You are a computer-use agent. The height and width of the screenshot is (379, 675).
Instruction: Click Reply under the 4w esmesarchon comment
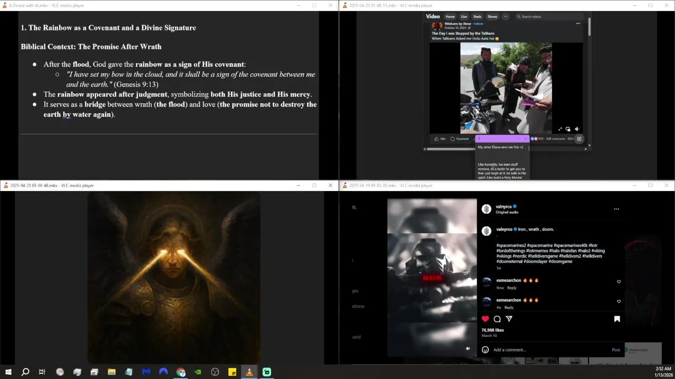coord(509,307)
